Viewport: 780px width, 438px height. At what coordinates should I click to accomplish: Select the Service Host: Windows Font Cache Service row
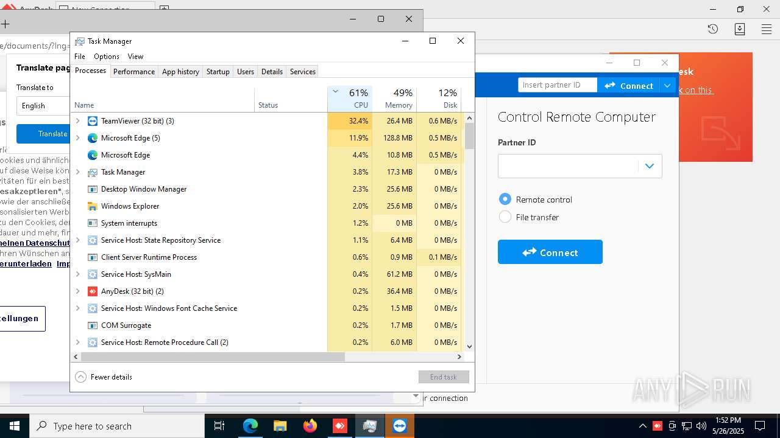pos(268,308)
